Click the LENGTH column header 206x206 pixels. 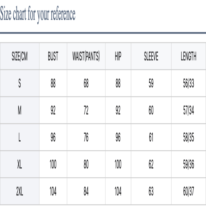[188, 56]
